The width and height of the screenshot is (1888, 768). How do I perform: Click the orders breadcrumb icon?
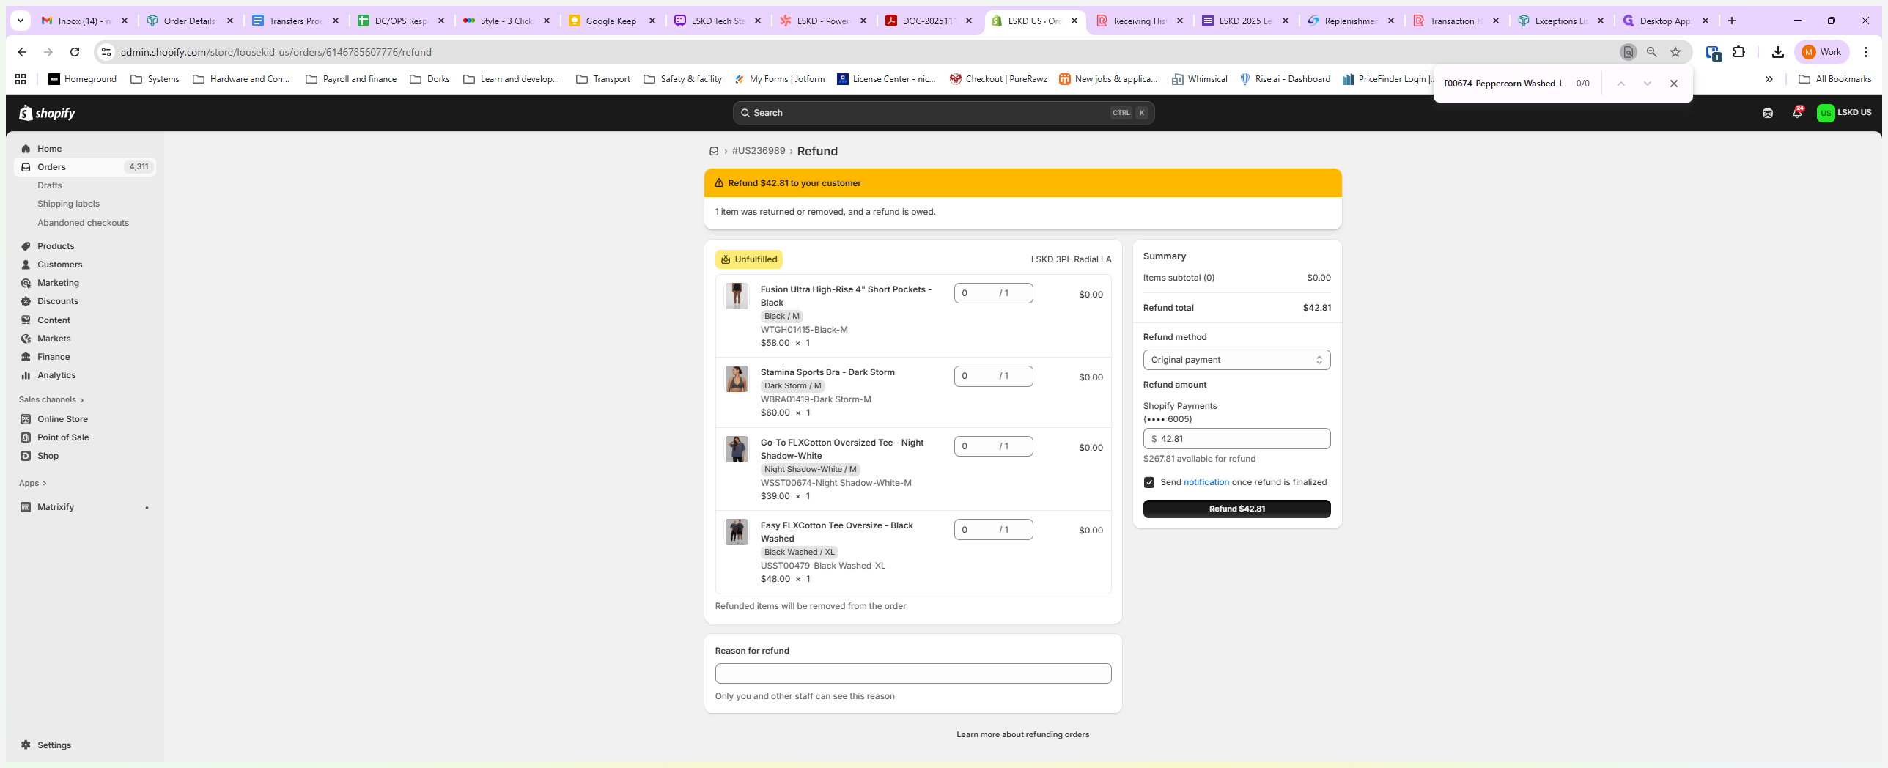[x=713, y=151]
